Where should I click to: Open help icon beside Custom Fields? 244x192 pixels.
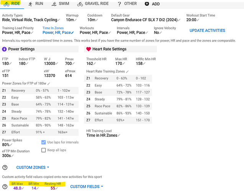(5, 187)
